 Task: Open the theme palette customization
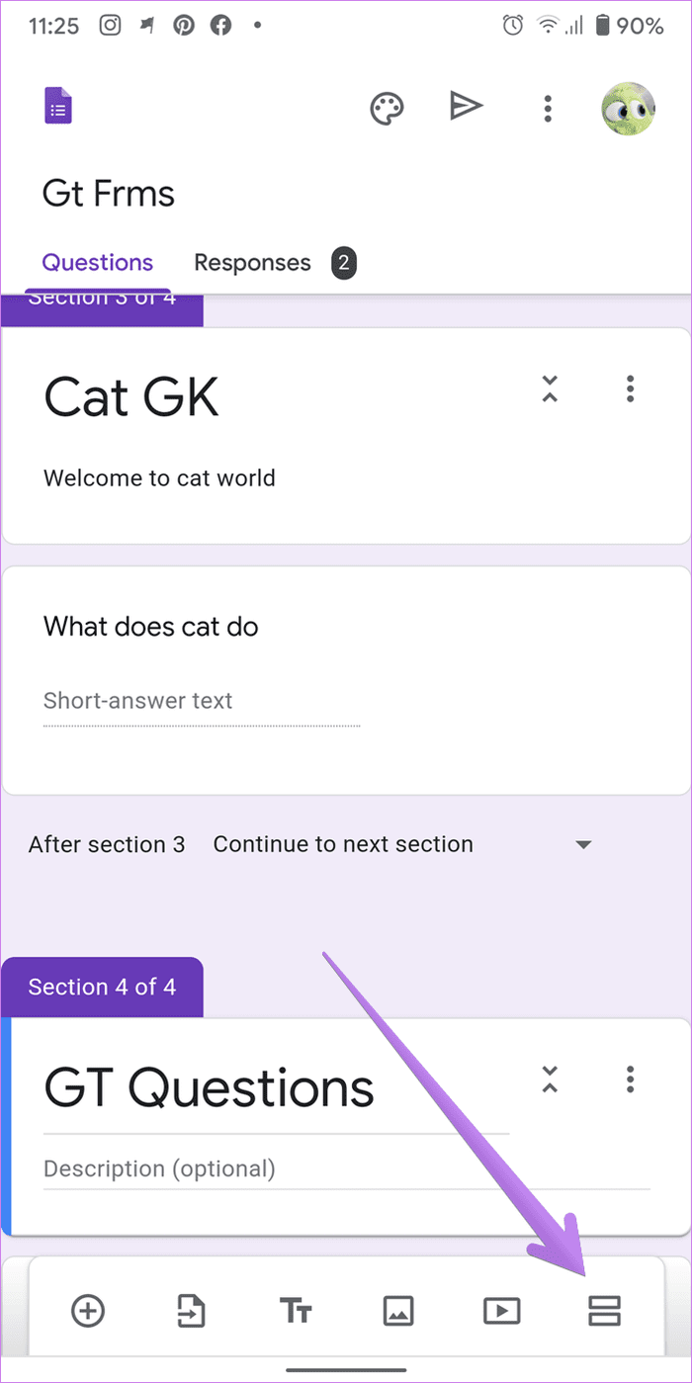[387, 108]
